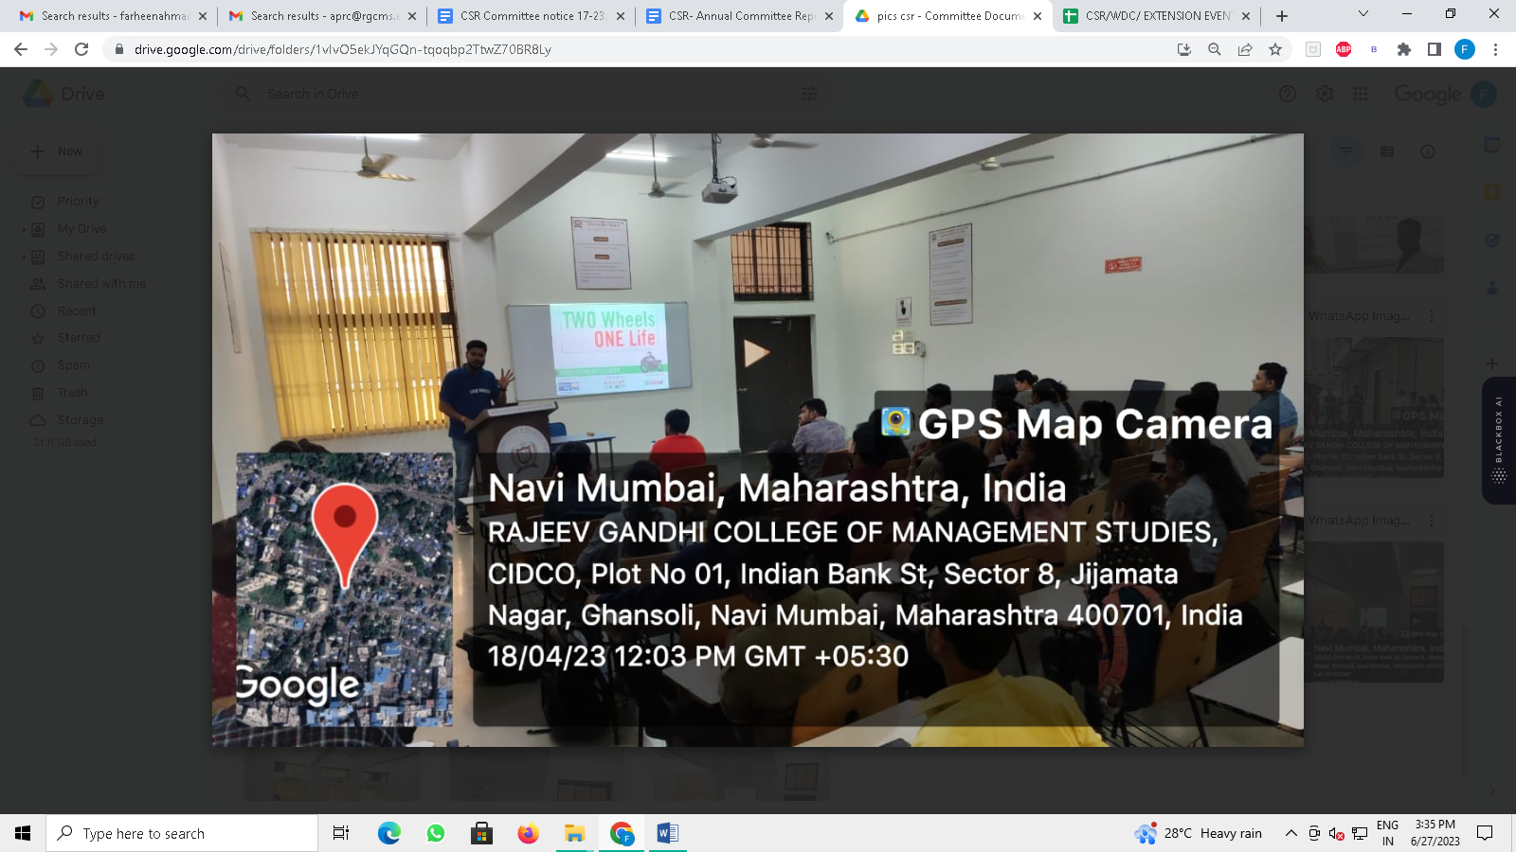Open the Windows notification center
This screenshot has width=1516, height=852.
(x=1485, y=833)
